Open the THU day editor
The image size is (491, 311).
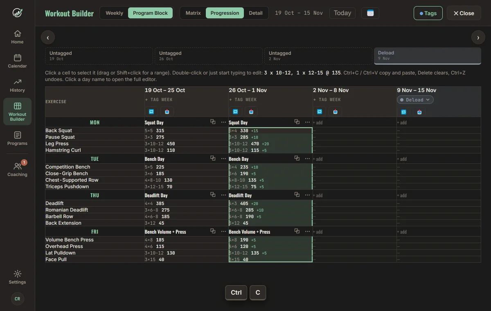pyautogui.click(x=95, y=195)
